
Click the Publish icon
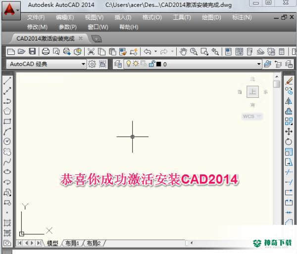[x=67, y=51]
